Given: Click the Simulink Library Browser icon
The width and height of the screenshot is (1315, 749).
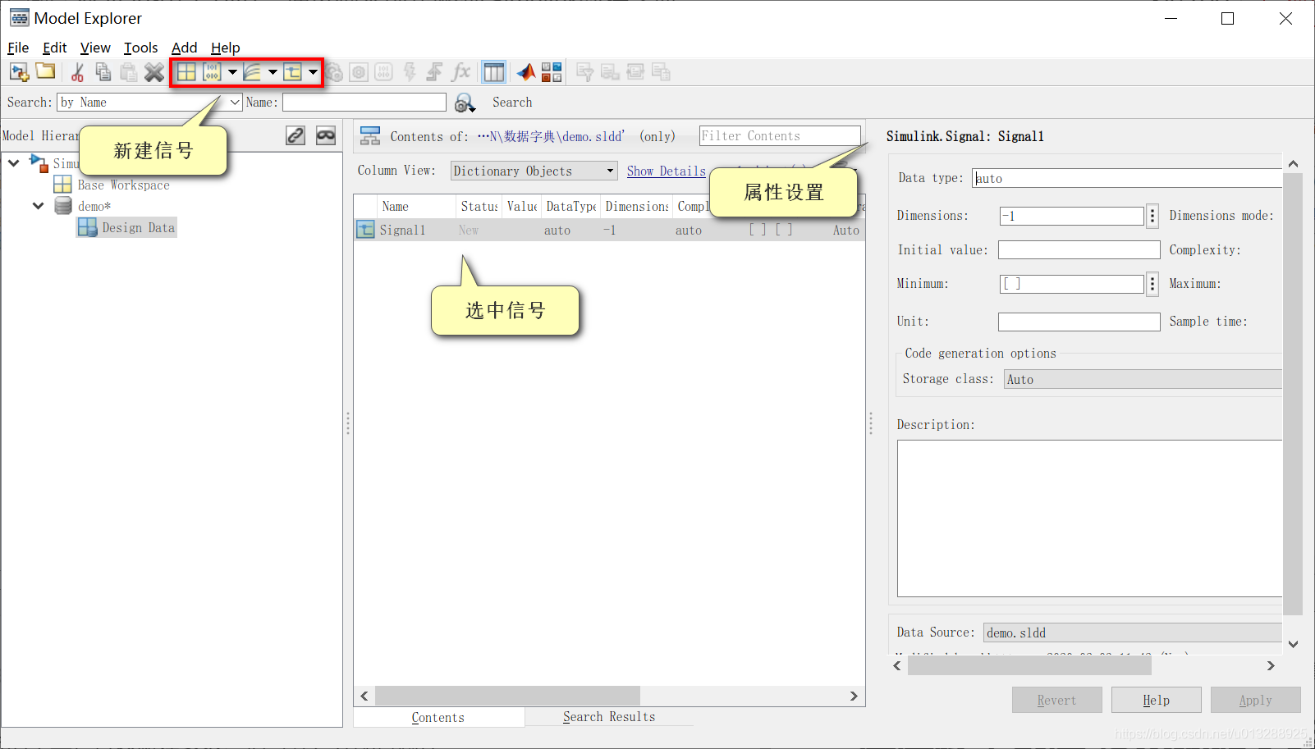Looking at the screenshot, I should coord(552,72).
